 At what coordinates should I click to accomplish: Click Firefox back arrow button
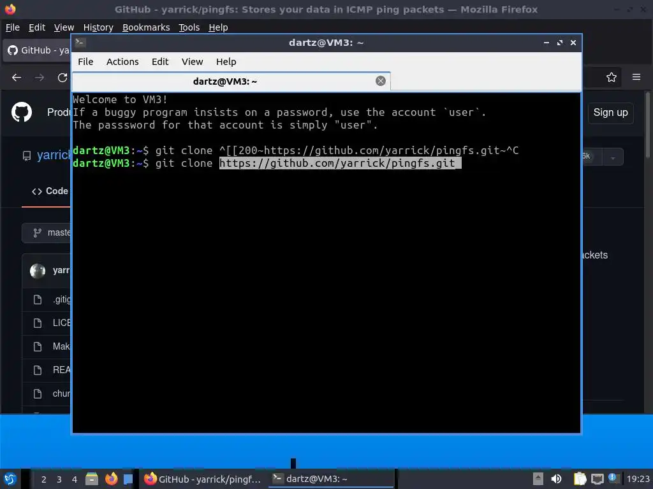pyautogui.click(x=17, y=77)
